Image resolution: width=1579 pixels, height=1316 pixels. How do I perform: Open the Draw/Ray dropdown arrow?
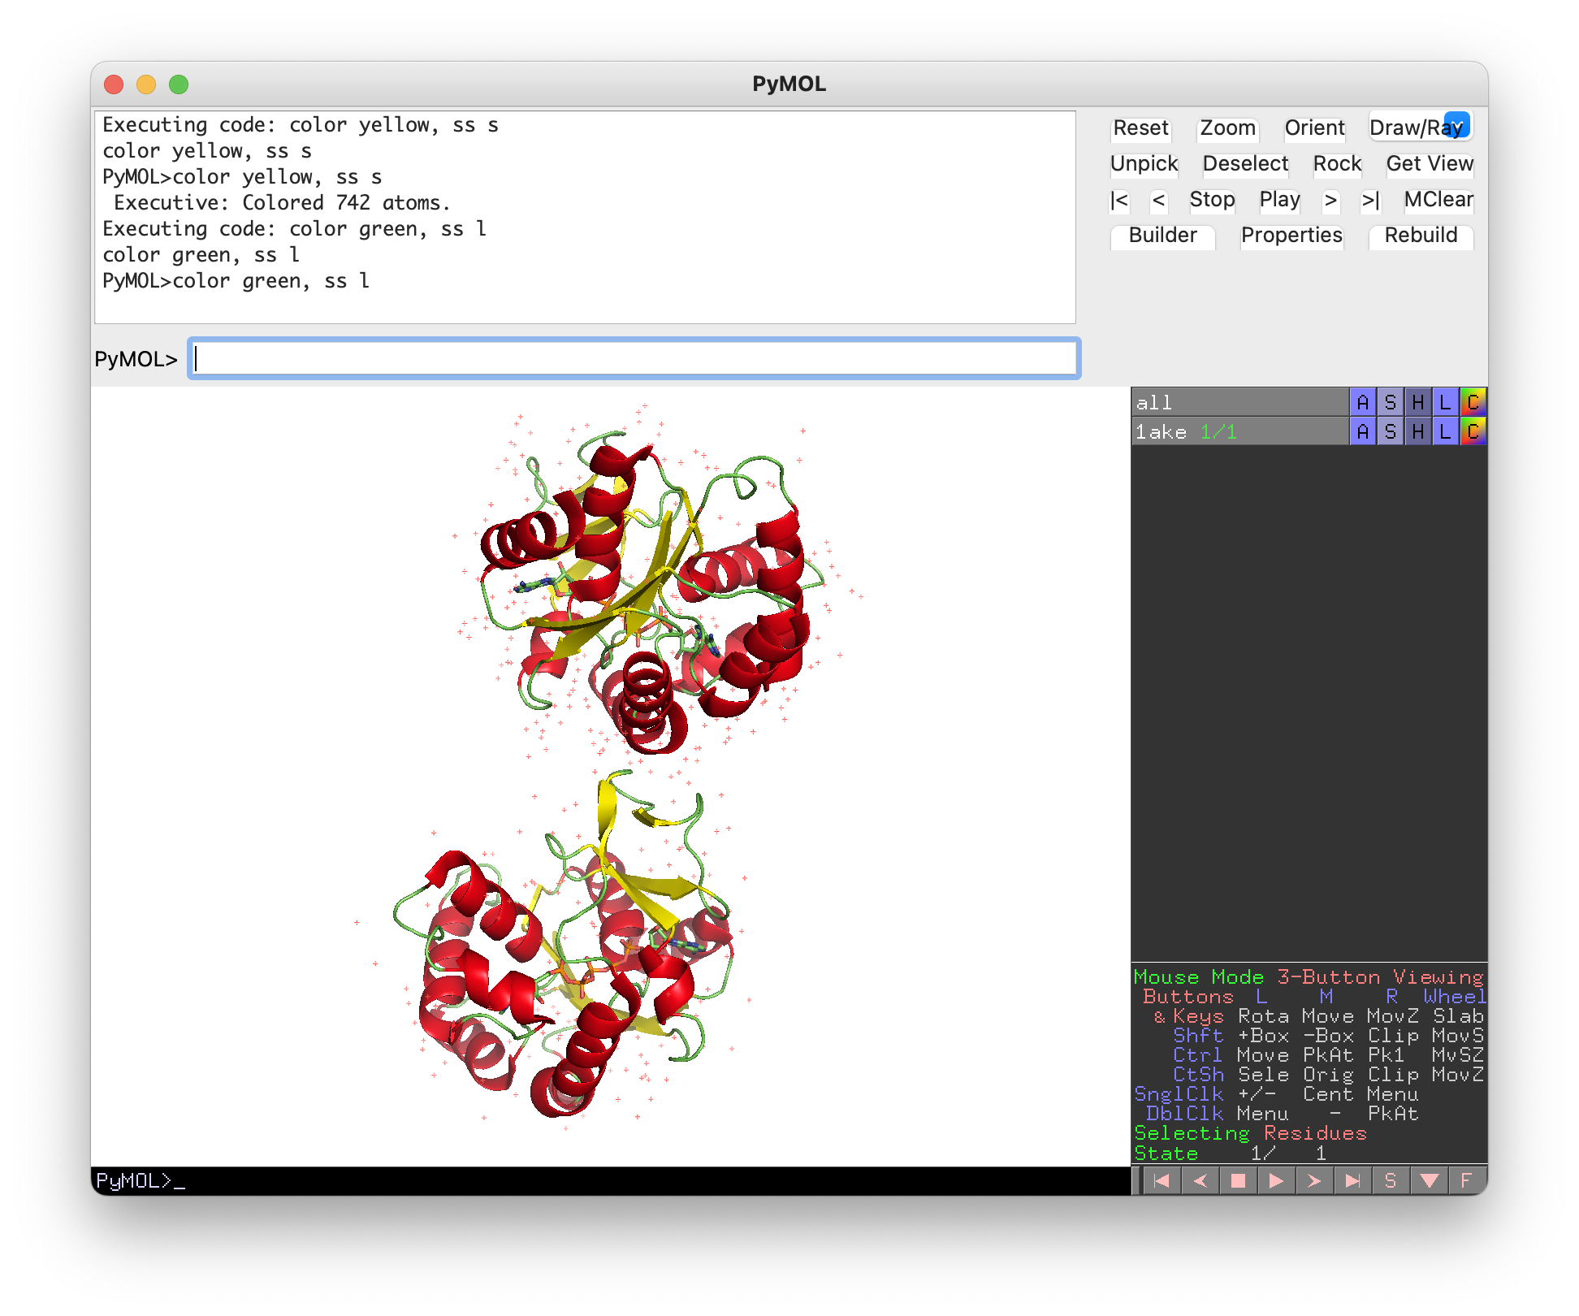pos(1459,124)
